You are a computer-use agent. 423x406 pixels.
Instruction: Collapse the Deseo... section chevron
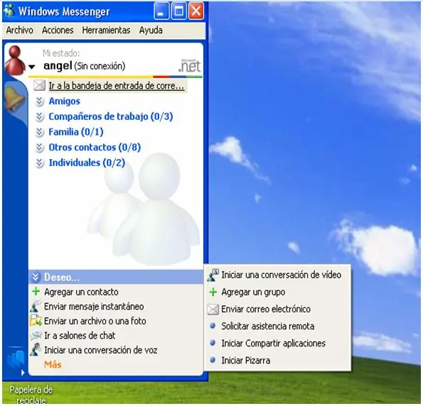pos(36,278)
